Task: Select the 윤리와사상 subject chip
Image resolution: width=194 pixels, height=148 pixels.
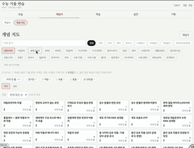Action: 175,51
